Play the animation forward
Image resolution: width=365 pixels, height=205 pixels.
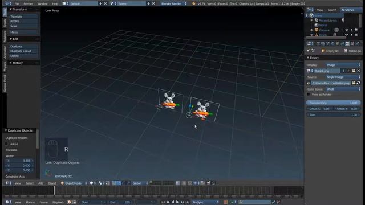[x=177, y=202]
